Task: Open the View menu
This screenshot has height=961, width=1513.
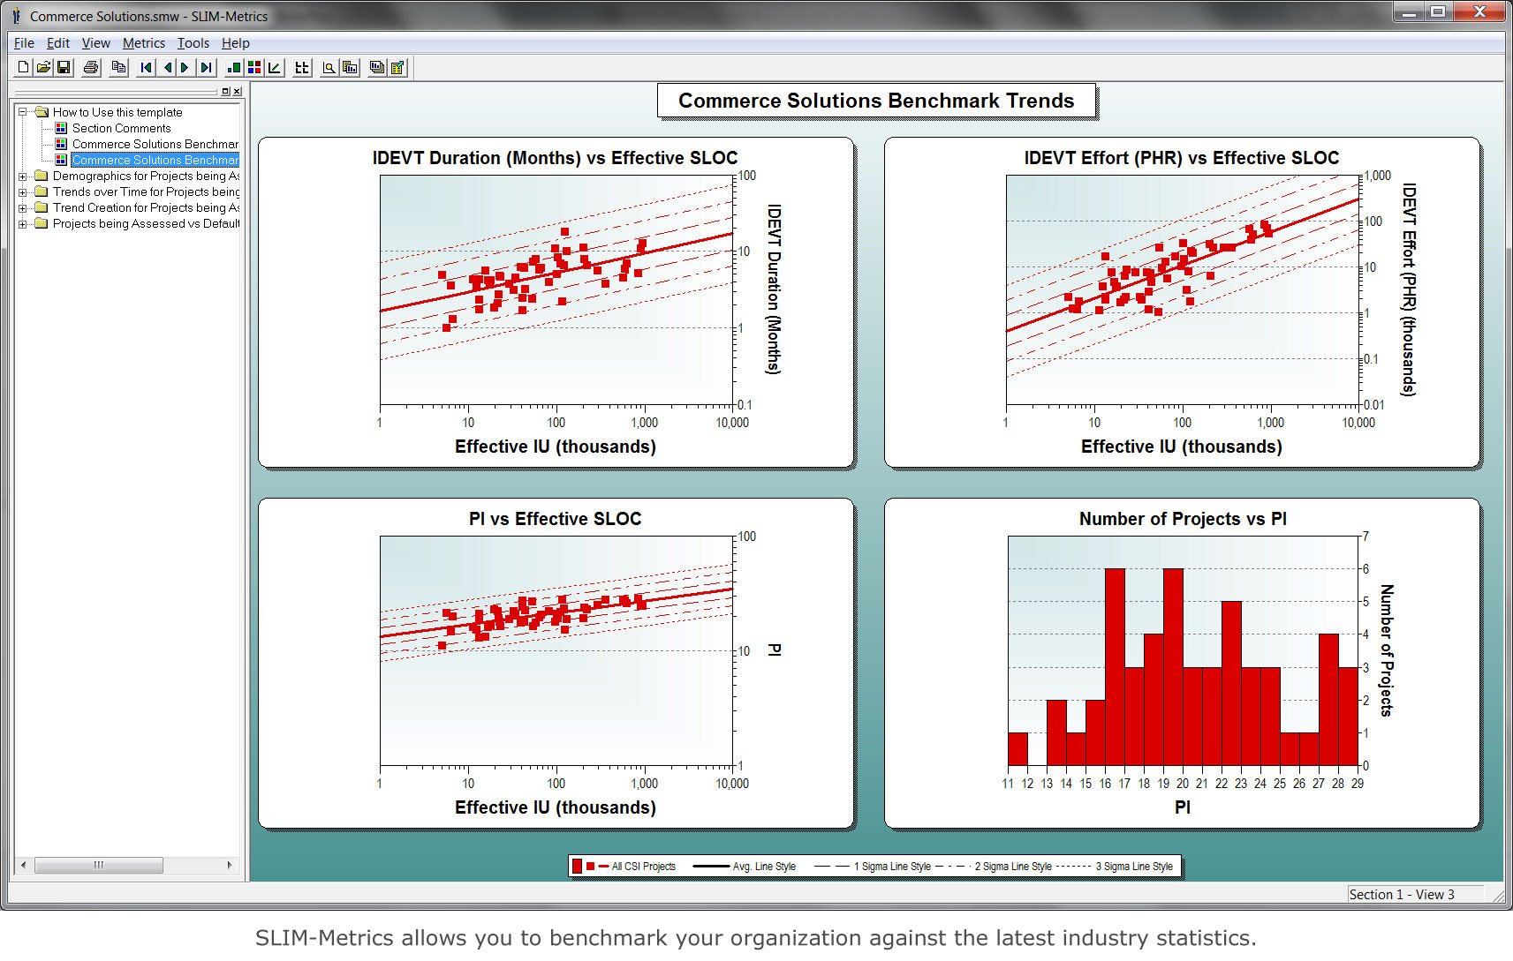Action: tap(96, 42)
